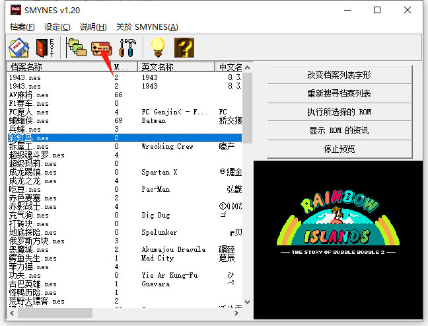This screenshot has width=428, height=326.
Task: Click the Akumajou Dracula English name
Action: point(174,249)
